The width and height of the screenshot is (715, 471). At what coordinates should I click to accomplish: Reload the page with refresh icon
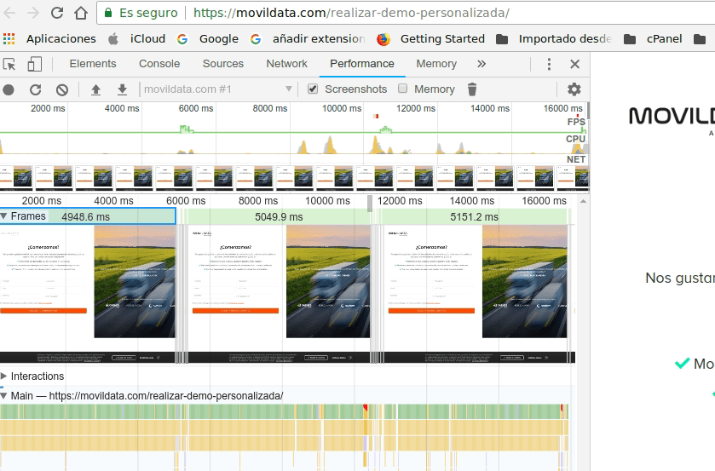click(x=57, y=13)
